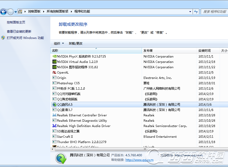Click the SD高达战场之翼 icon
Image resolution: width=228 pixels, height=167 pixels.
click(x=54, y=131)
